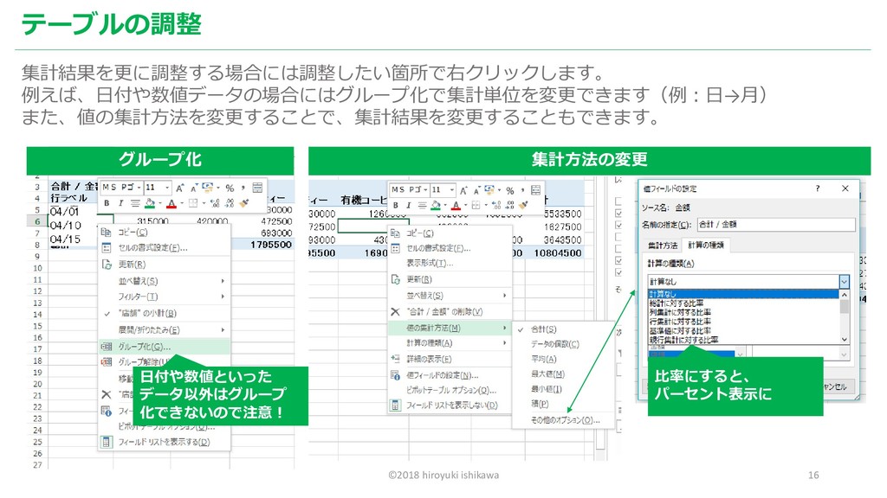
Task: Click ピボットテーブル オプション(O)... in the 集計方法の変更 panel menu
Action: click(450, 390)
